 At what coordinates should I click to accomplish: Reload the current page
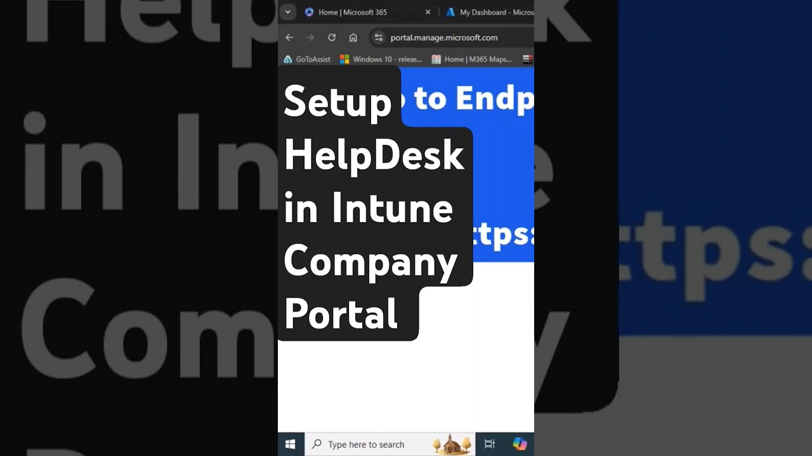click(332, 37)
